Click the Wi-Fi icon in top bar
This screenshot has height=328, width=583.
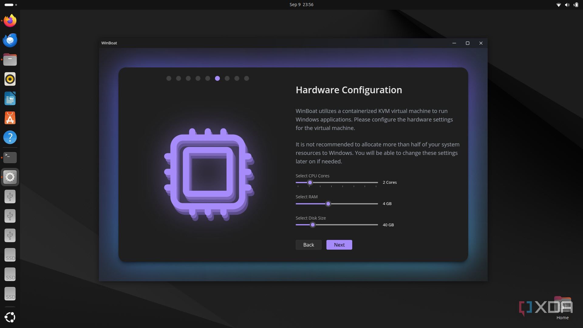pyautogui.click(x=558, y=5)
